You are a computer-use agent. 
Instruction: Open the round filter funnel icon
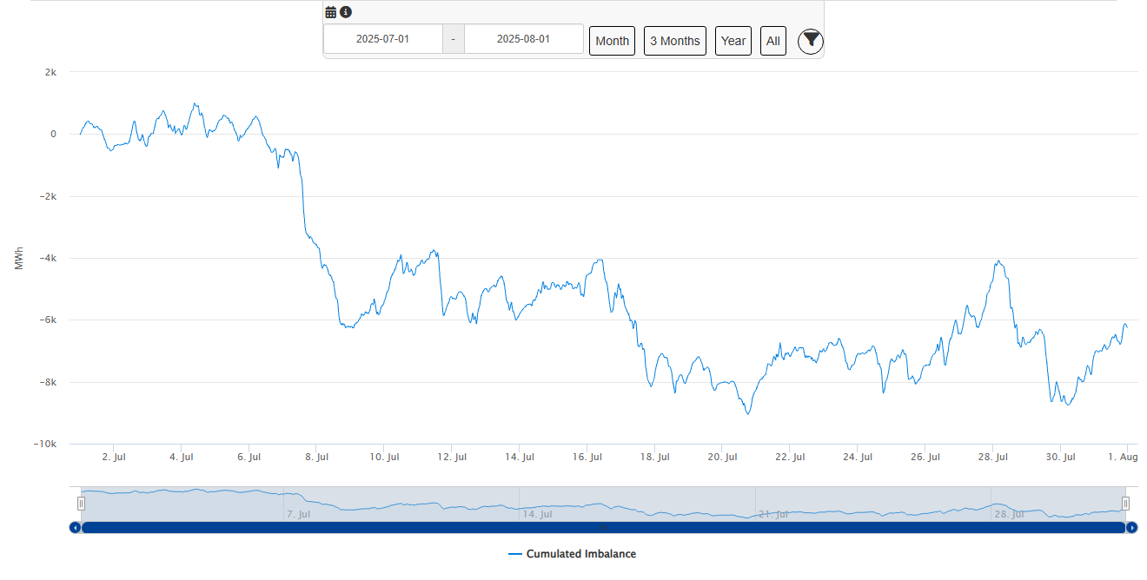[810, 40]
